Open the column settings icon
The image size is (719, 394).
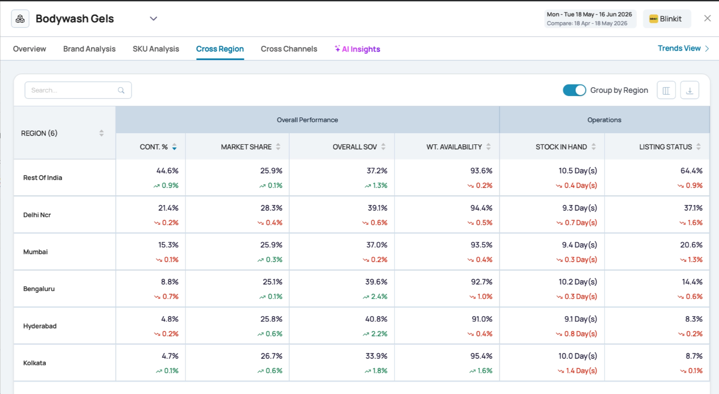point(666,90)
